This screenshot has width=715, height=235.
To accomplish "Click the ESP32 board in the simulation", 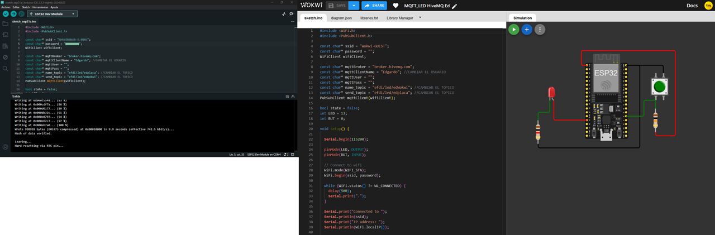I will tap(606, 97).
